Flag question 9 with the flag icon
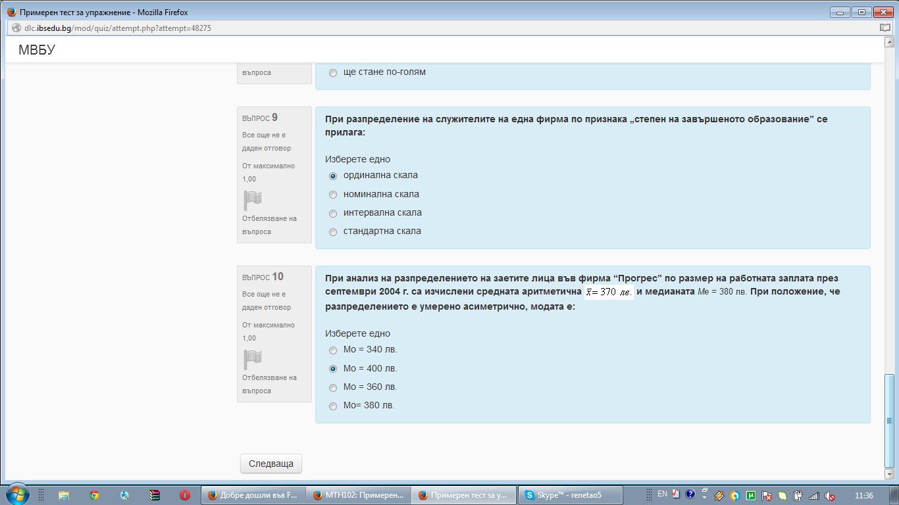899x505 pixels. coord(253,200)
